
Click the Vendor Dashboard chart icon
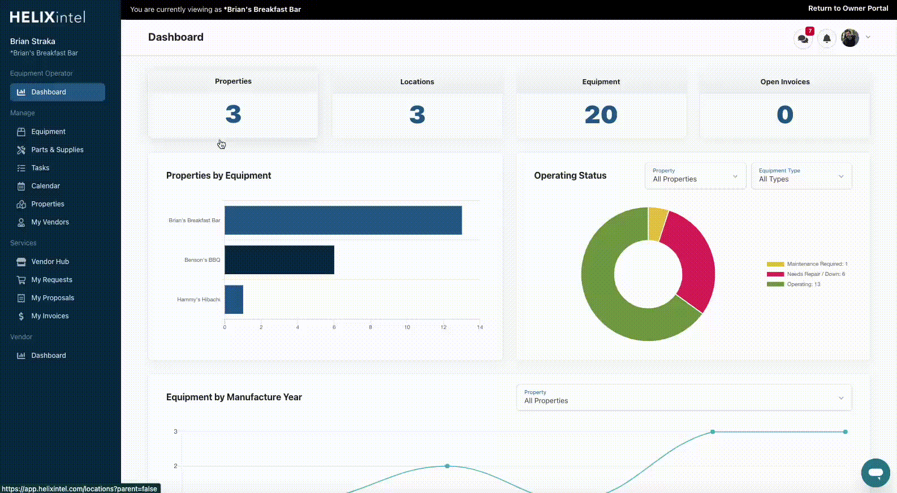(21, 356)
